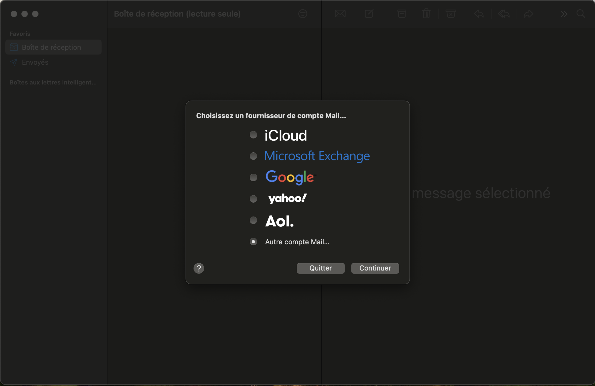Click the archive box icon in toolbar
The height and width of the screenshot is (386, 595).
pos(401,14)
